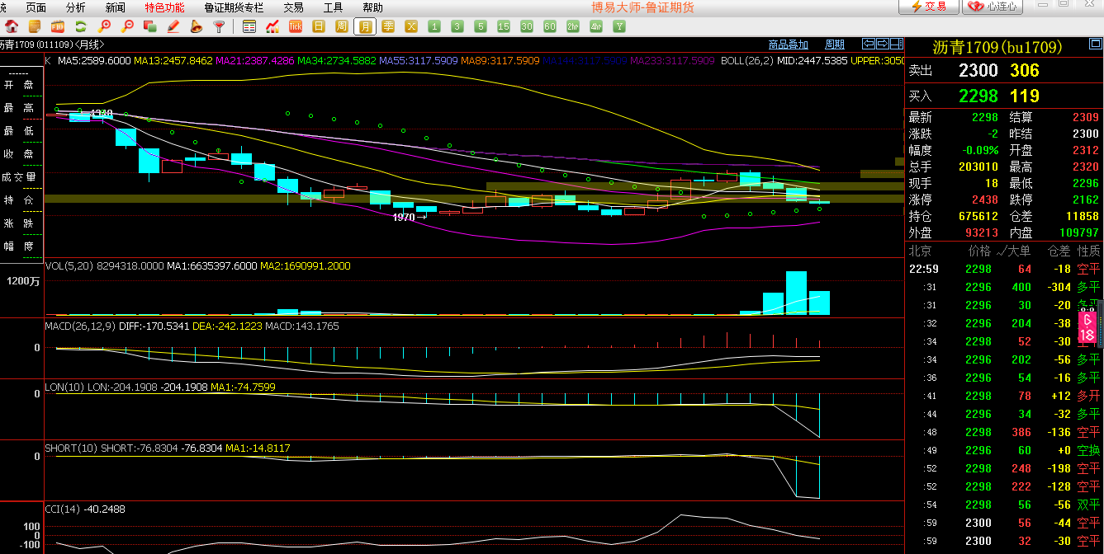Select monthly (月) K-line period
1104x554 pixels.
tap(365, 26)
